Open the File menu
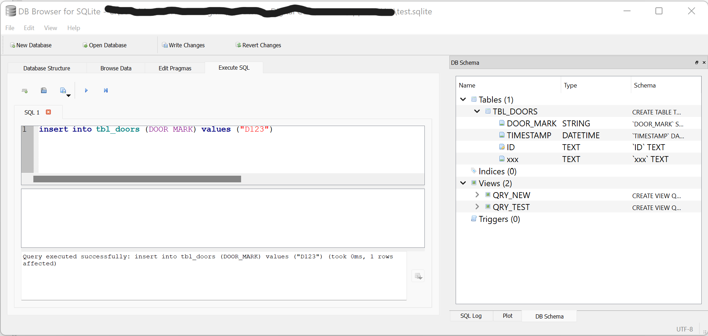This screenshot has width=708, height=336. (x=10, y=28)
